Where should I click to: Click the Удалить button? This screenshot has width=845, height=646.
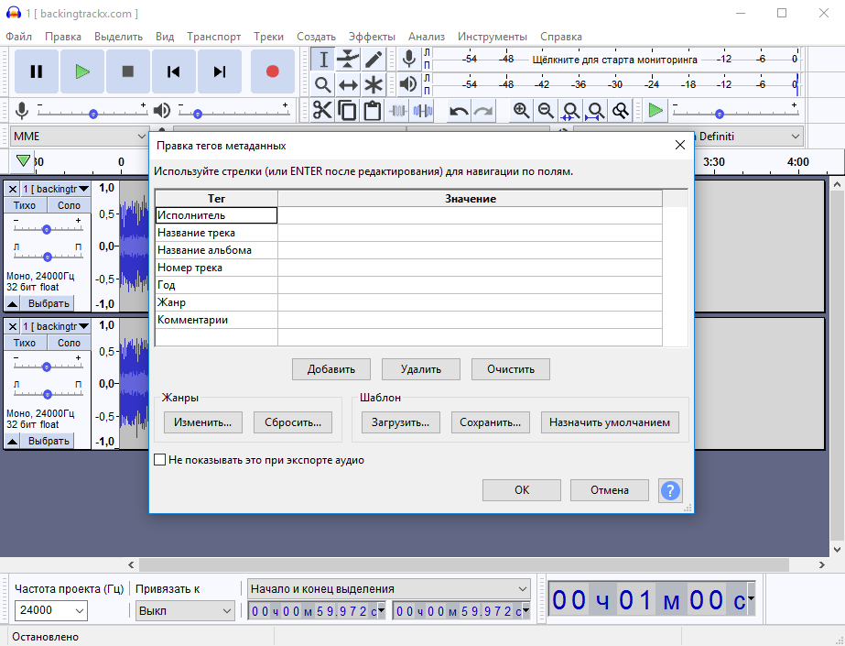point(421,369)
